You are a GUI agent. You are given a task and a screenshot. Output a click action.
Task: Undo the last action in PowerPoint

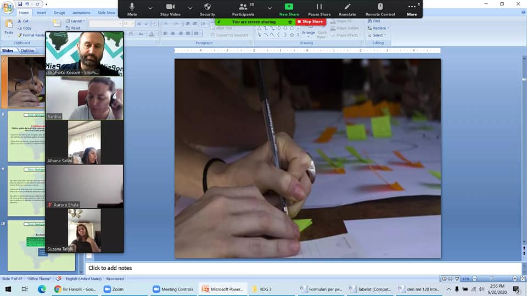(x=27, y=4)
